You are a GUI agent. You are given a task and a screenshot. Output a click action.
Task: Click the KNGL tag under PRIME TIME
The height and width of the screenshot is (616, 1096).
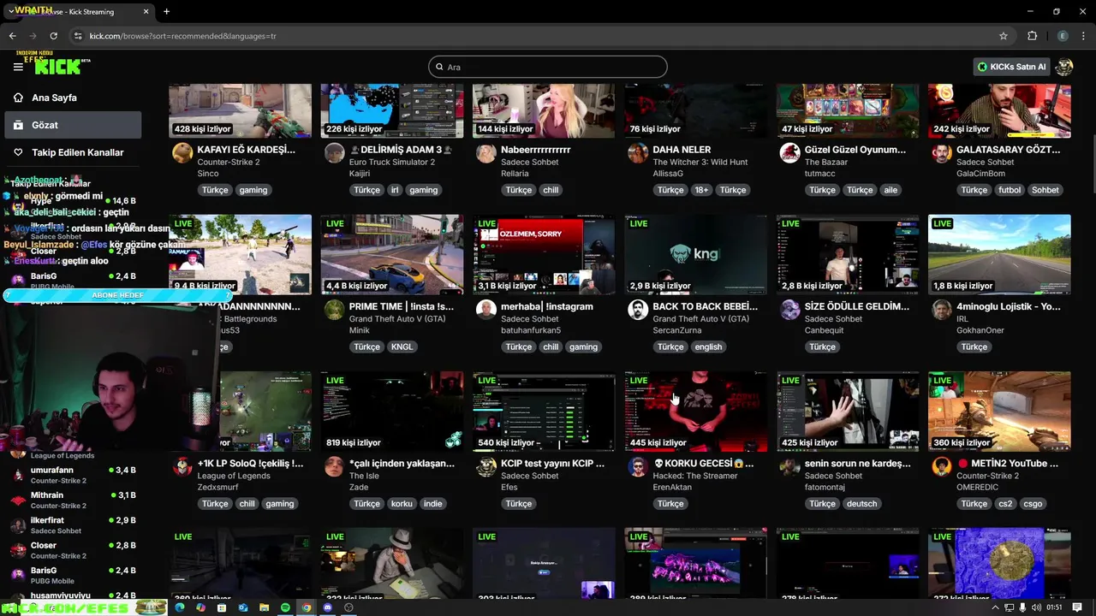point(402,346)
